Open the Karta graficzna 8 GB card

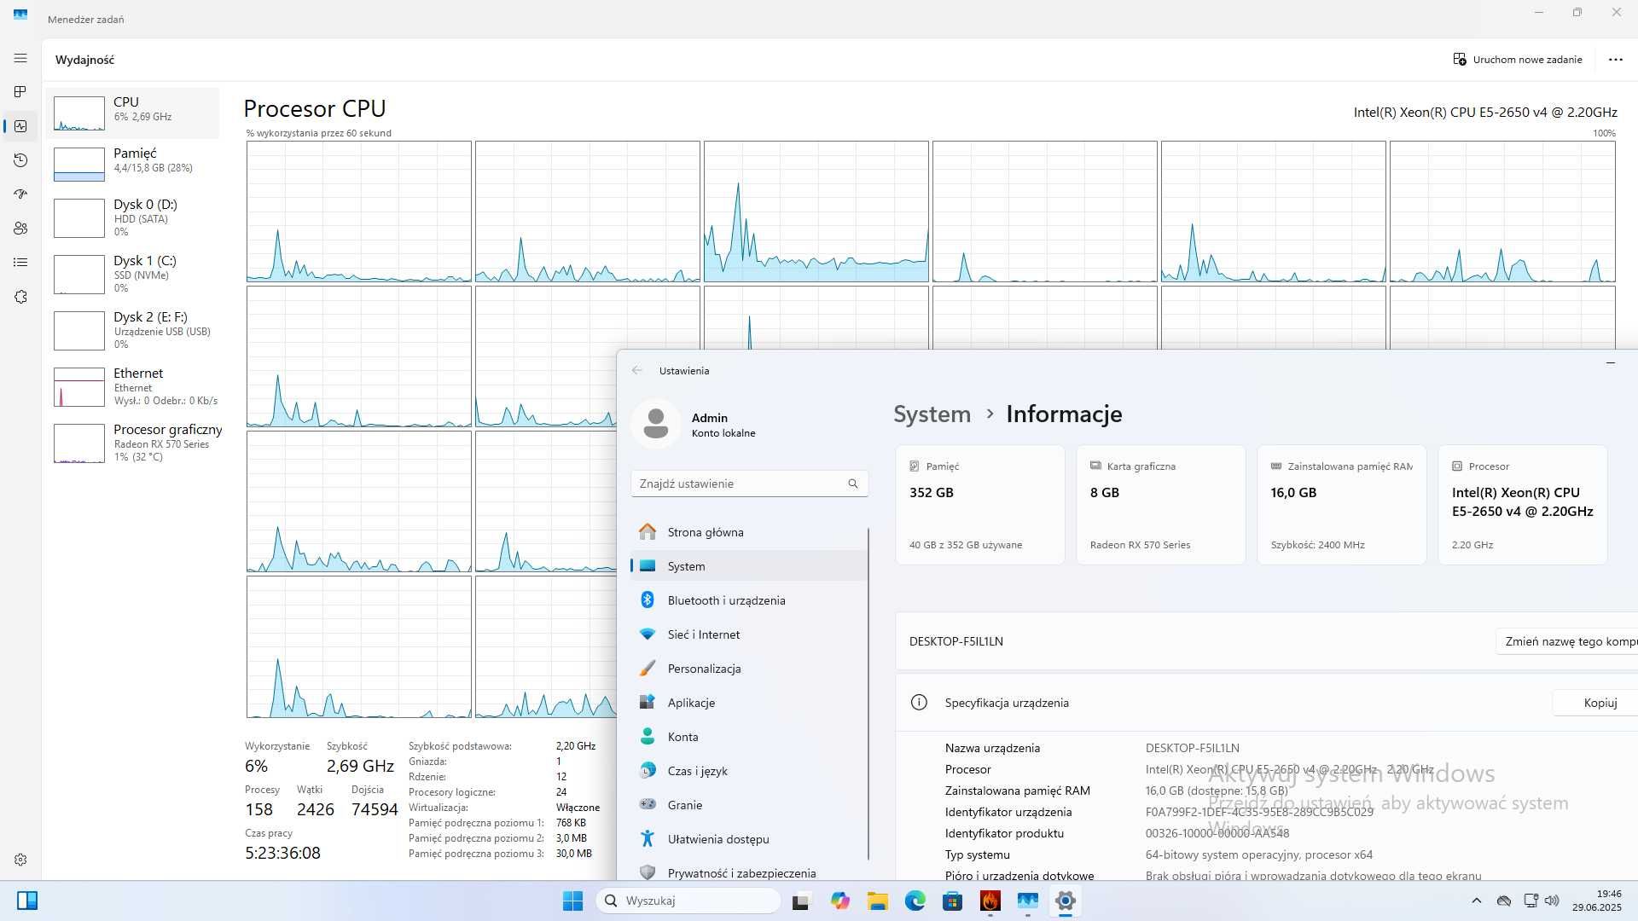point(1160,505)
